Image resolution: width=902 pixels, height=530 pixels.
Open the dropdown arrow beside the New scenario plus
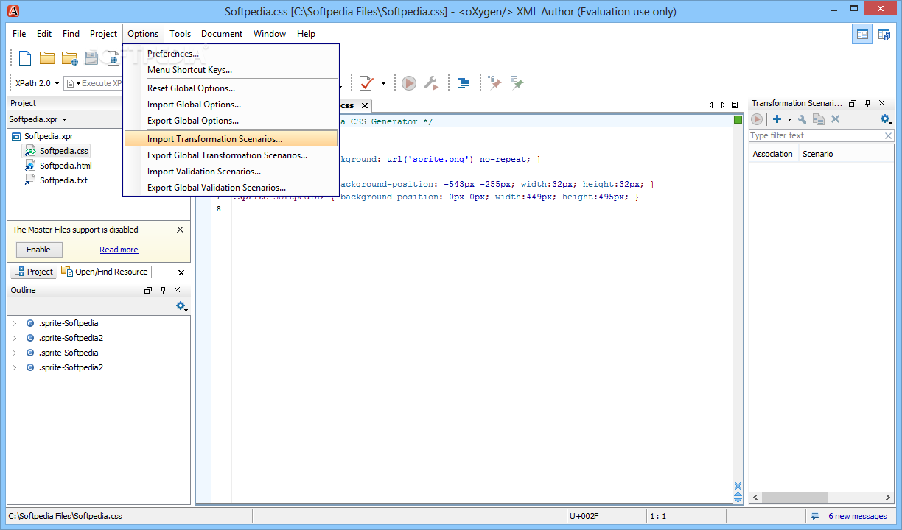[789, 120]
